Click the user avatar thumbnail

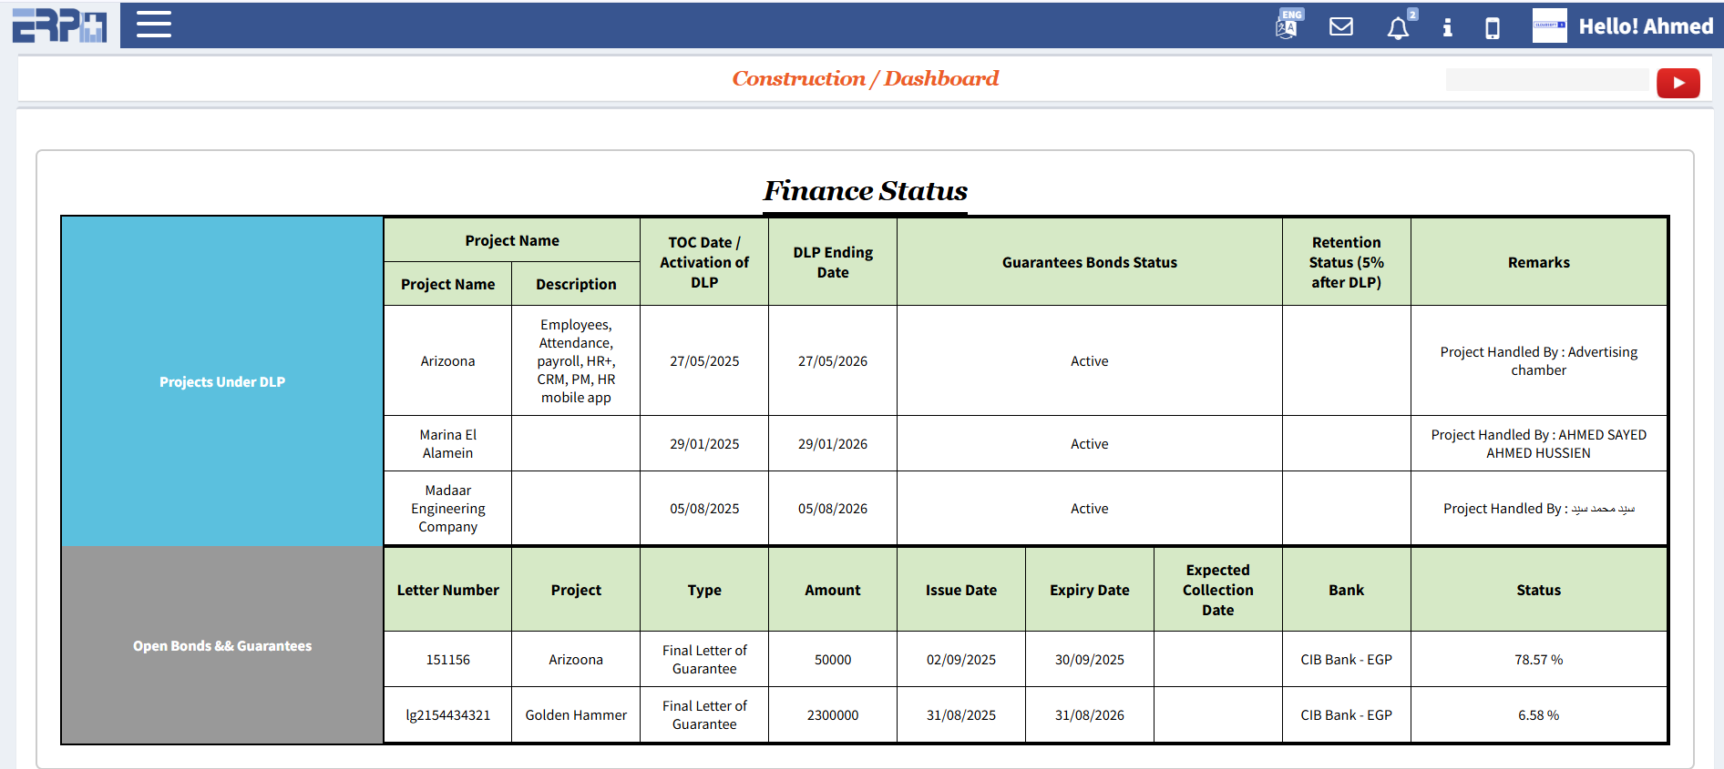[x=1549, y=25]
